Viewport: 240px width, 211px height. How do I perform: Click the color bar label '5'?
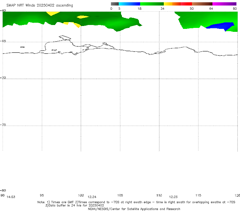pyautogui.click(x=119, y=8)
